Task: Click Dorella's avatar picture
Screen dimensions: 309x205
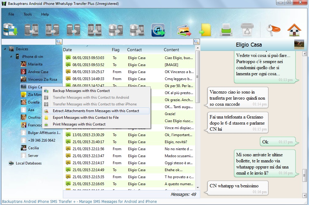Action: (x=24, y=102)
